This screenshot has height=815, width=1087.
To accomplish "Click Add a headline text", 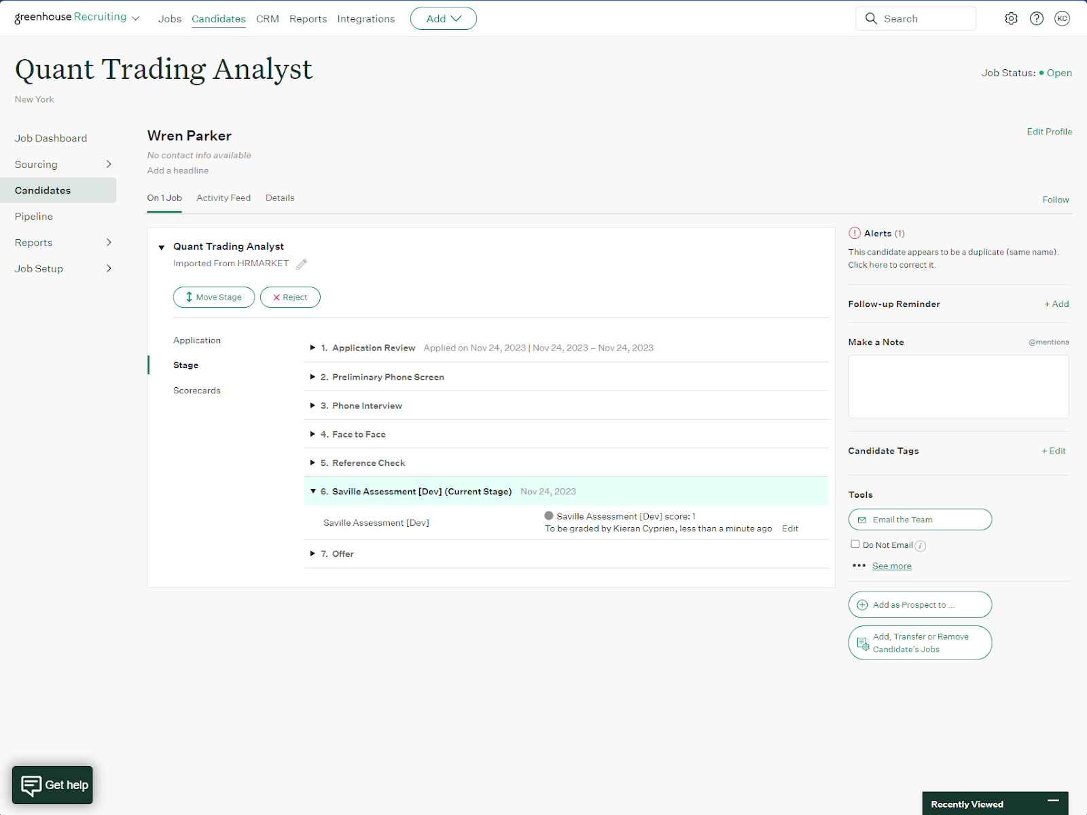I will 178,170.
